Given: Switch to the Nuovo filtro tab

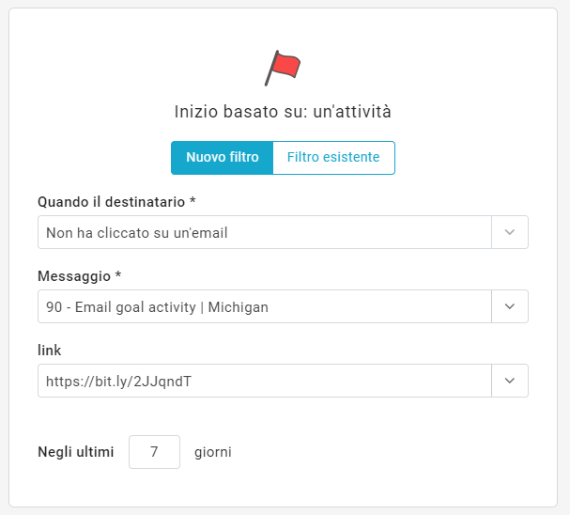Looking at the screenshot, I should (x=223, y=158).
